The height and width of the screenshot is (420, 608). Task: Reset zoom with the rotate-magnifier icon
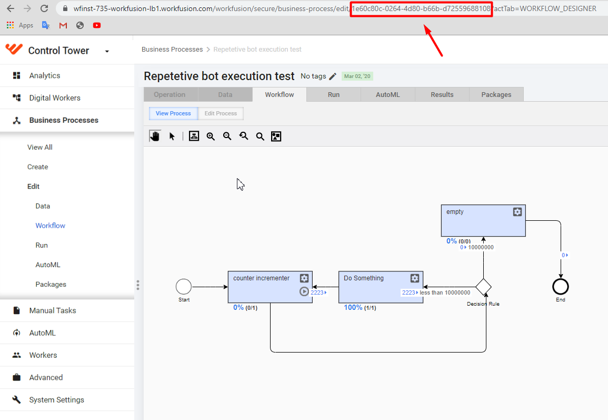pyautogui.click(x=244, y=136)
